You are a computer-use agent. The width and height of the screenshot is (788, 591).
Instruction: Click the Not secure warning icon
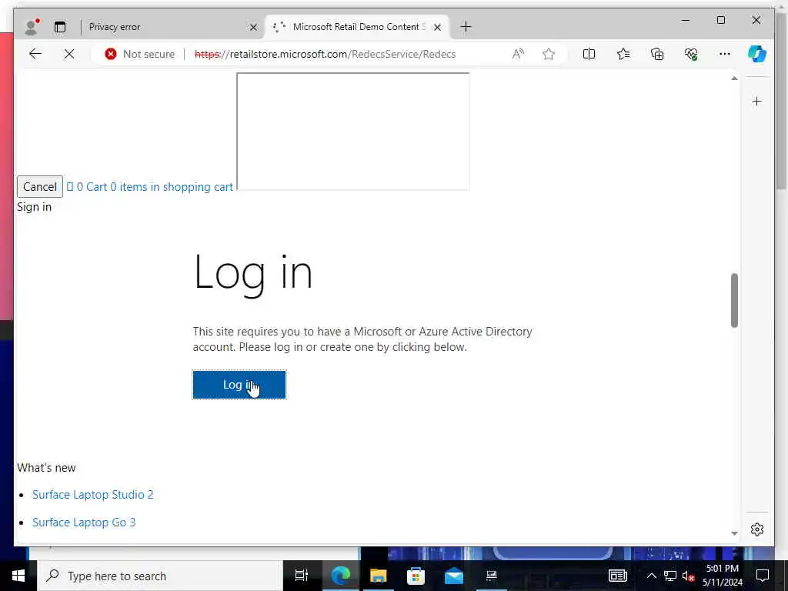[111, 54]
